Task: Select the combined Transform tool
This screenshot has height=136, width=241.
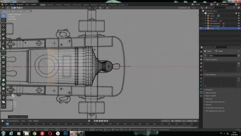Action: [x=3, y=39]
